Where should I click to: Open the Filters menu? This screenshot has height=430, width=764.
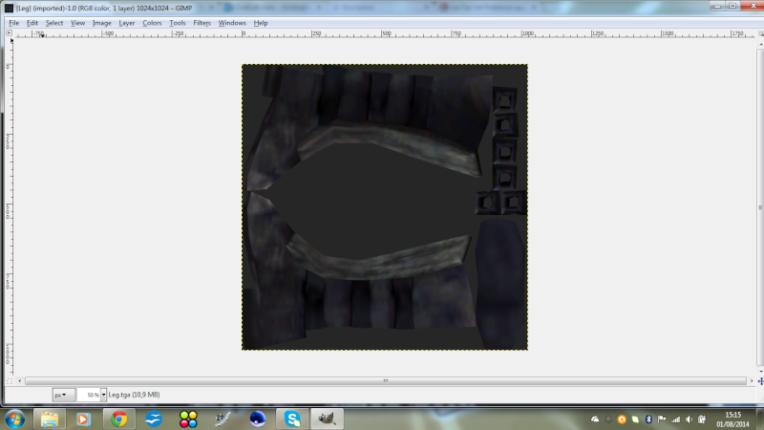point(202,23)
